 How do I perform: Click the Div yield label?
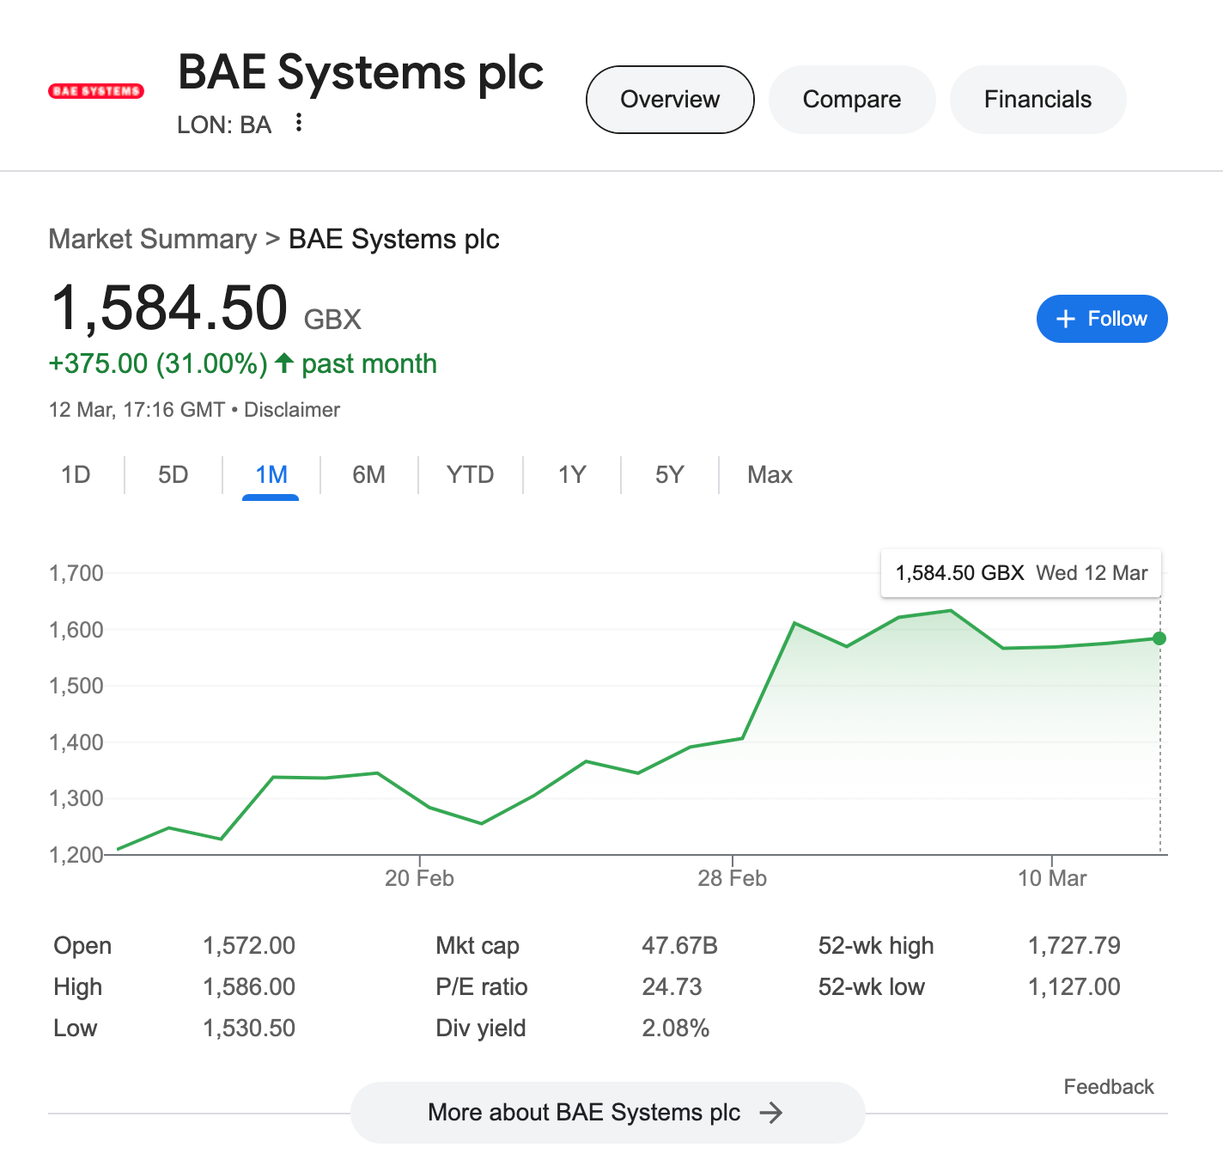(481, 1029)
